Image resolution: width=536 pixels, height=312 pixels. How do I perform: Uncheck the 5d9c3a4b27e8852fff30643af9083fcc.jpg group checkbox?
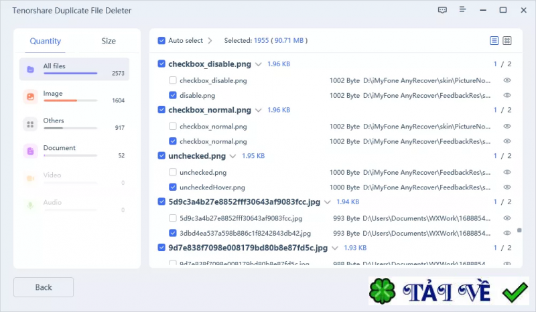[161, 202]
